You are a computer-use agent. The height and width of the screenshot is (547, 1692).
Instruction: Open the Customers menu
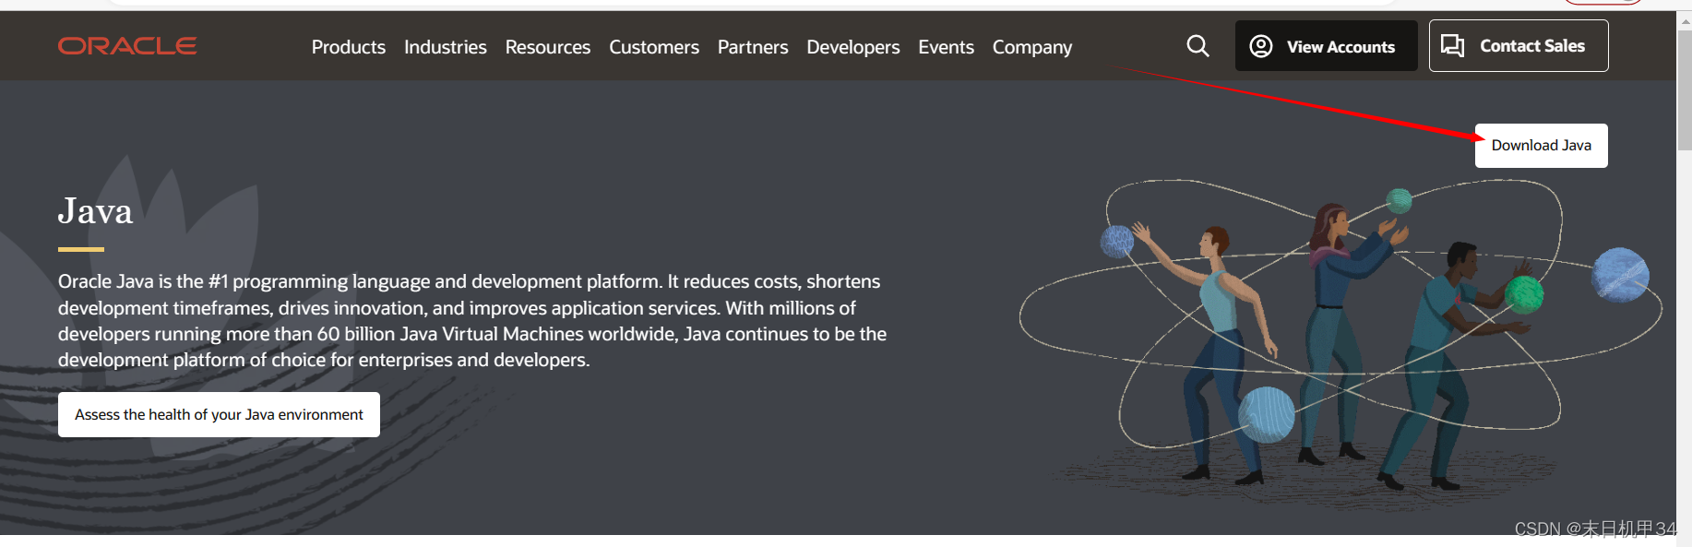[x=654, y=47]
